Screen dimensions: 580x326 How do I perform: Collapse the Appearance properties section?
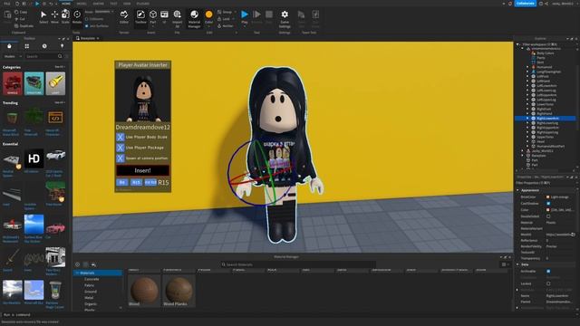coord(517,190)
